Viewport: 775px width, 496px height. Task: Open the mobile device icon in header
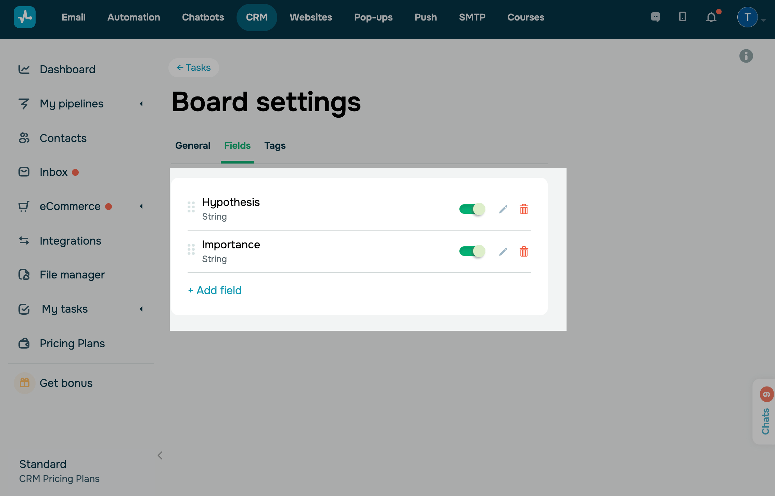coord(682,17)
